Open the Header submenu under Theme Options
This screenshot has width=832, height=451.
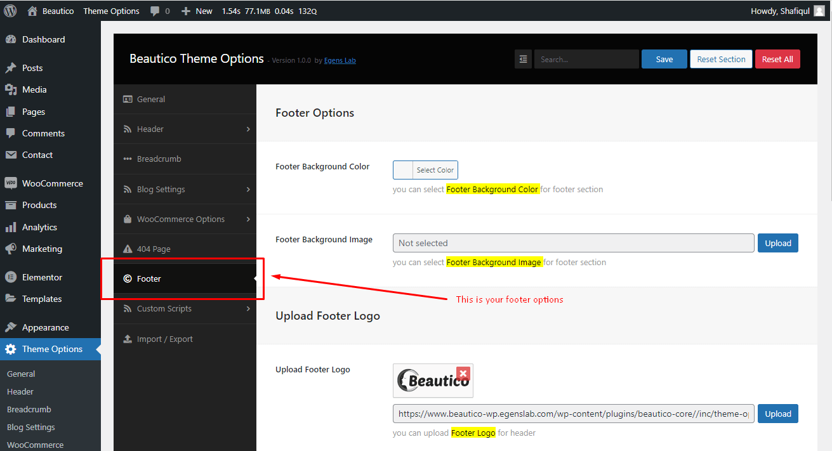pyautogui.click(x=20, y=391)
